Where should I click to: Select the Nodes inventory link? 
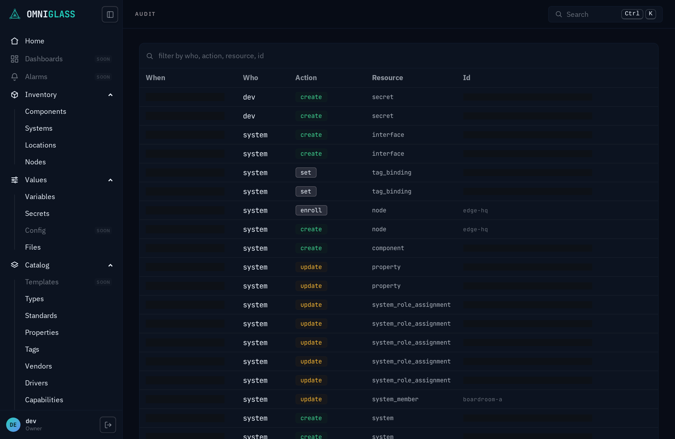35,162
